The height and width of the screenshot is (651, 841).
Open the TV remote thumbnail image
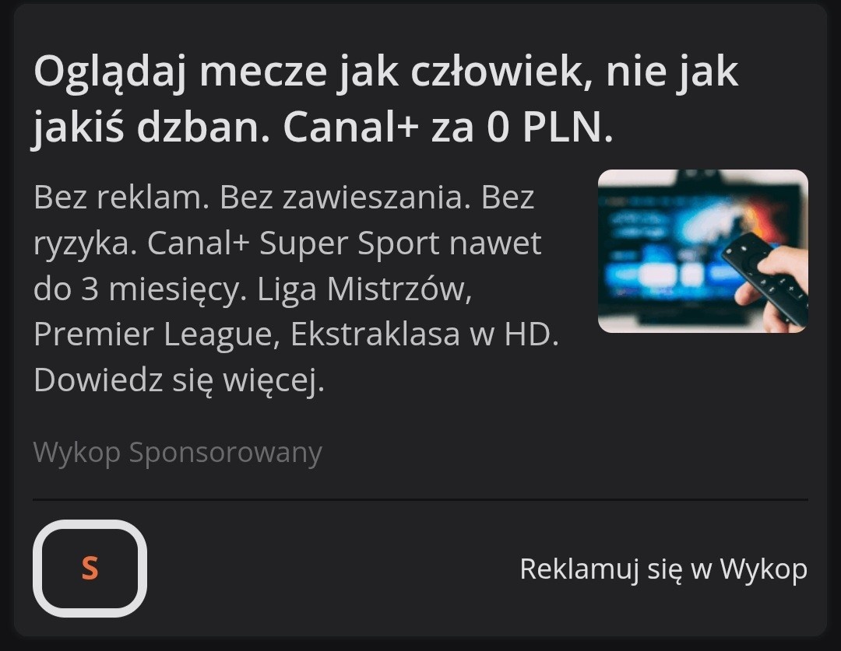[x=702, y=251]
